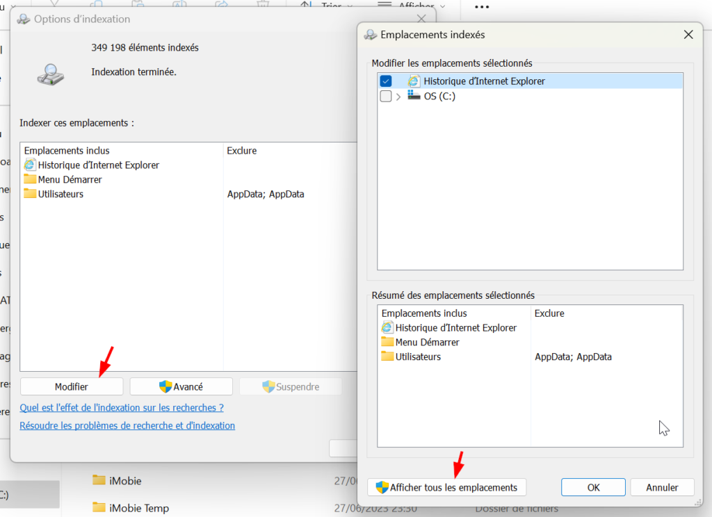The image size is (712, 517).
Task: Expand the OS (C:) tree node
Action: (x=398, y=97)
